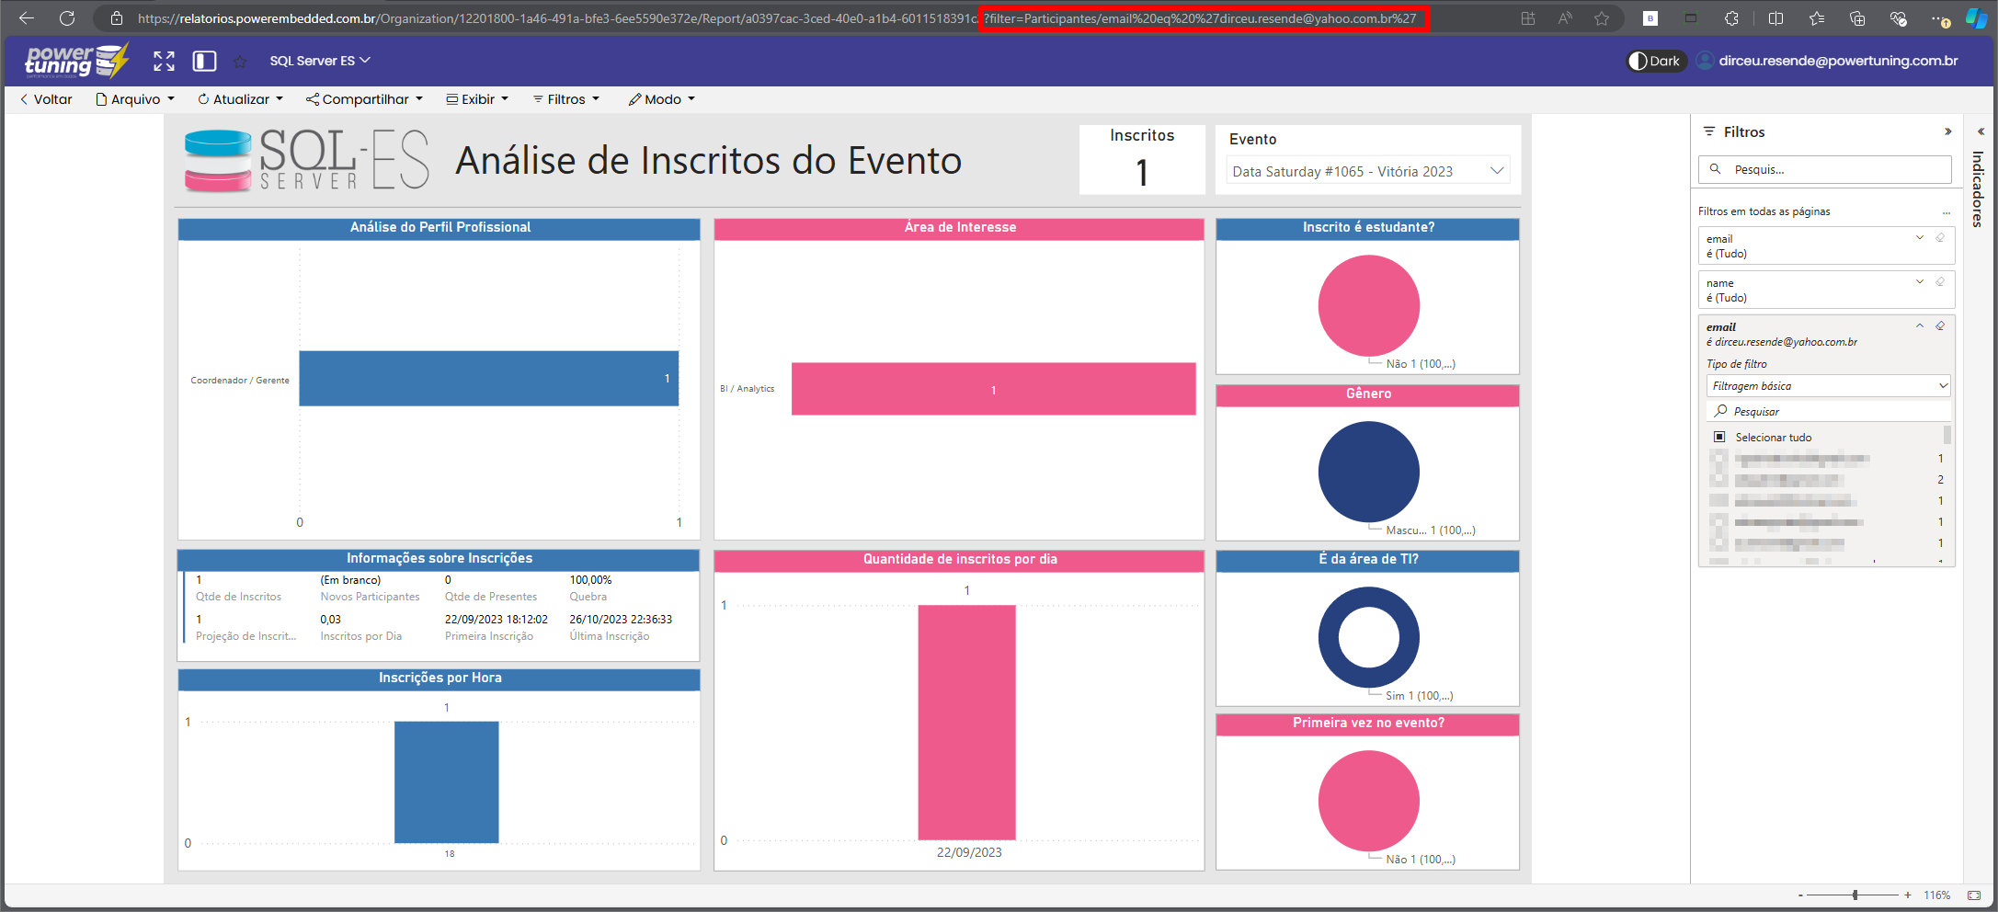Toggle the Dark mode switch
The image size is (1998, 912).
tap(1655, 61)
